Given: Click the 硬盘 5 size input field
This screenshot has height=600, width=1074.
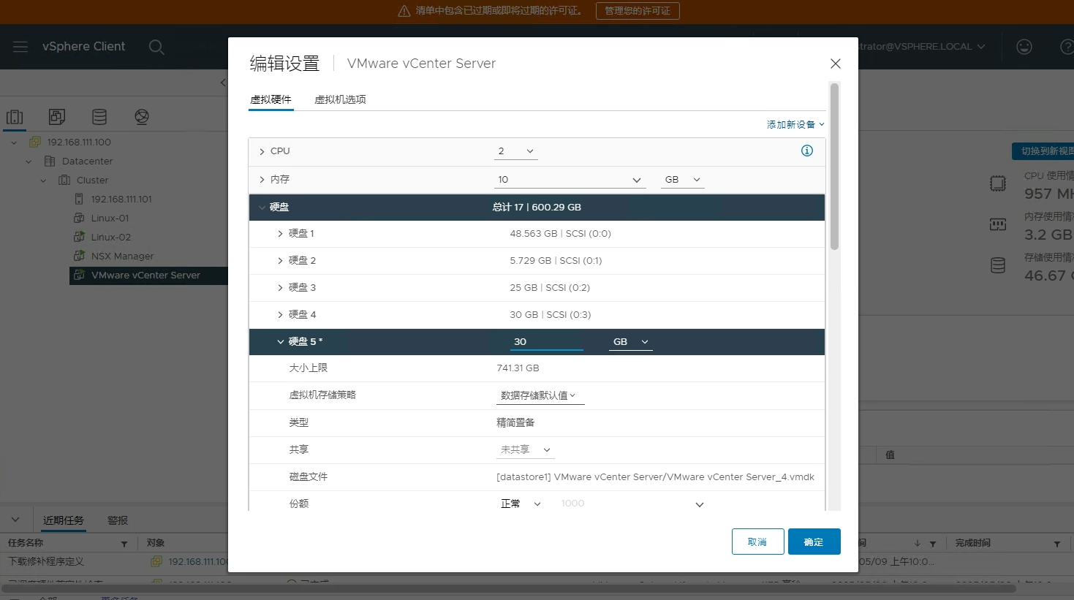Looking at the screenshot, I should 546,341.
